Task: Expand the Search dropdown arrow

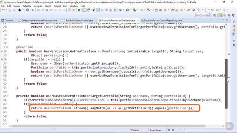Action: pyautogui.click(x=185, y=10)
